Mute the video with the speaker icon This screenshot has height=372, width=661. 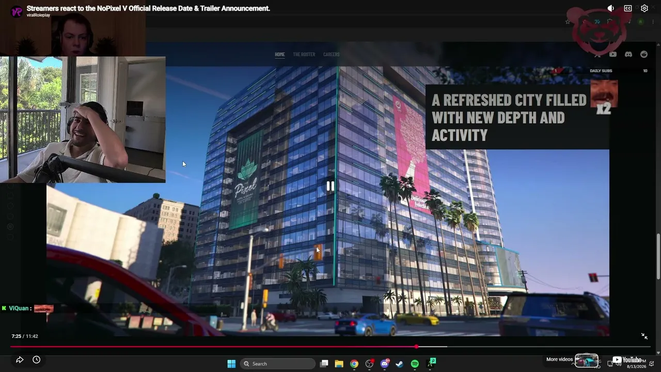tap(611, 8)
